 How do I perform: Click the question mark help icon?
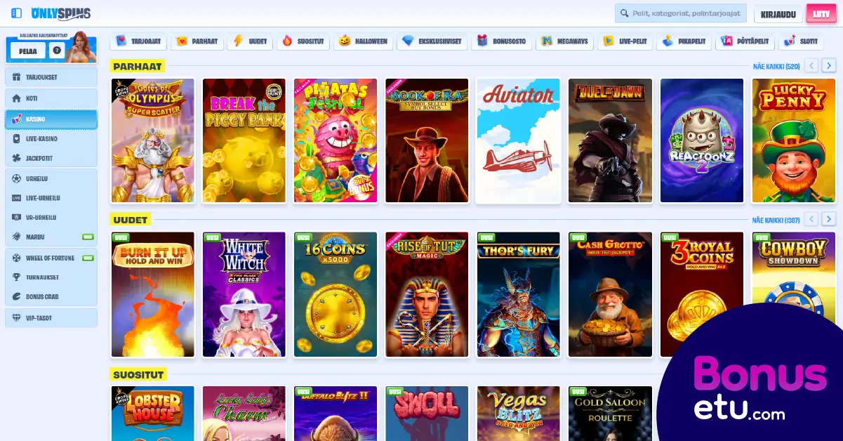point(57,51)
